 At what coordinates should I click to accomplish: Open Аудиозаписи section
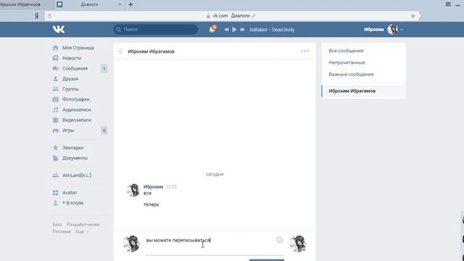coord(77,109)
